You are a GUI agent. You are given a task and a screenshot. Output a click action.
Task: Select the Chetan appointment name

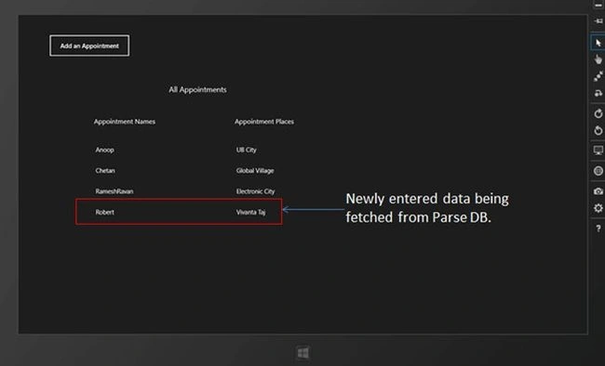(105, 171)
